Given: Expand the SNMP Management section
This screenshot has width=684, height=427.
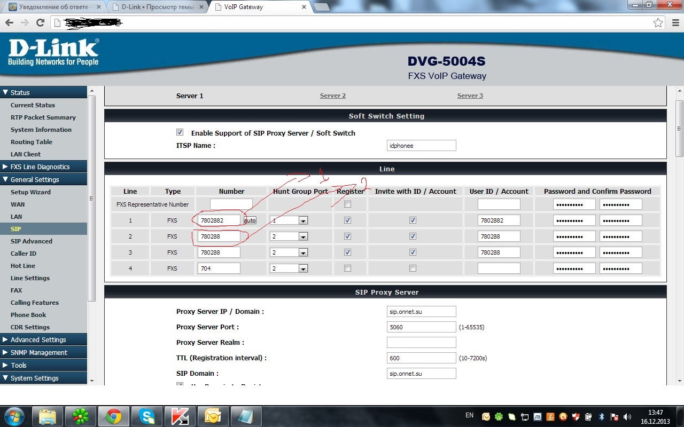Looking at the screenshot, I should coord(43,352).
